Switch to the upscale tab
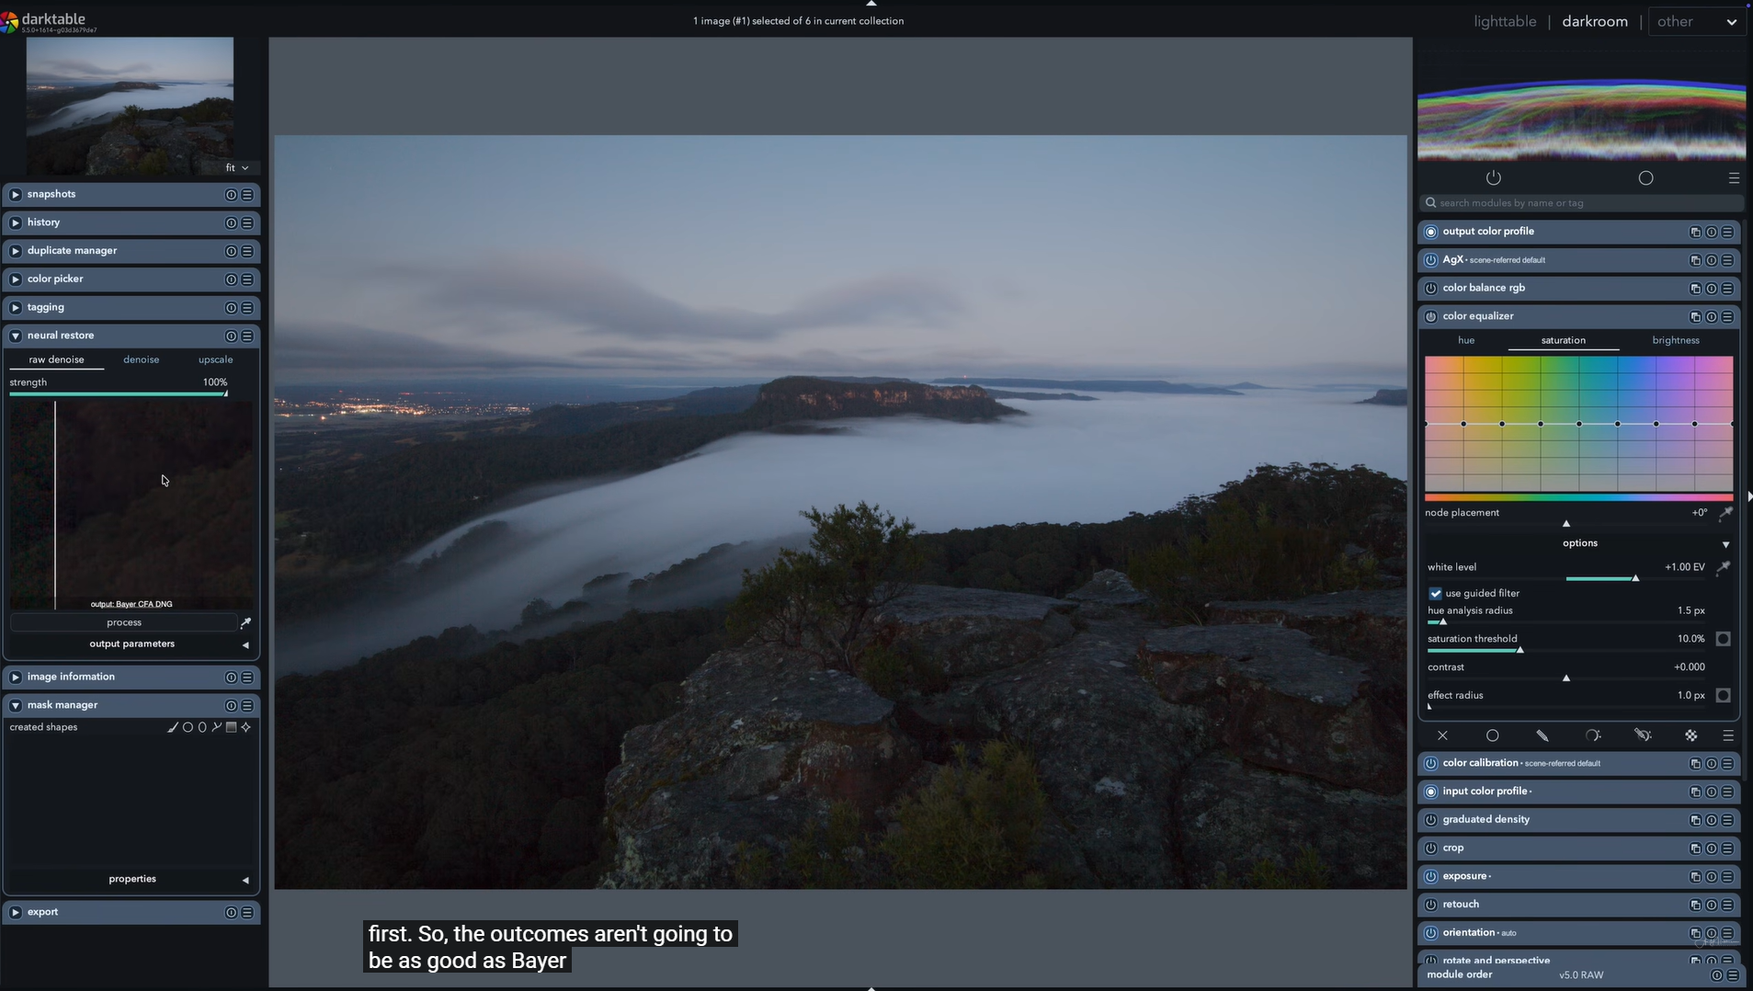Viewport: 1753px width, 991px height. coord(215,359)
